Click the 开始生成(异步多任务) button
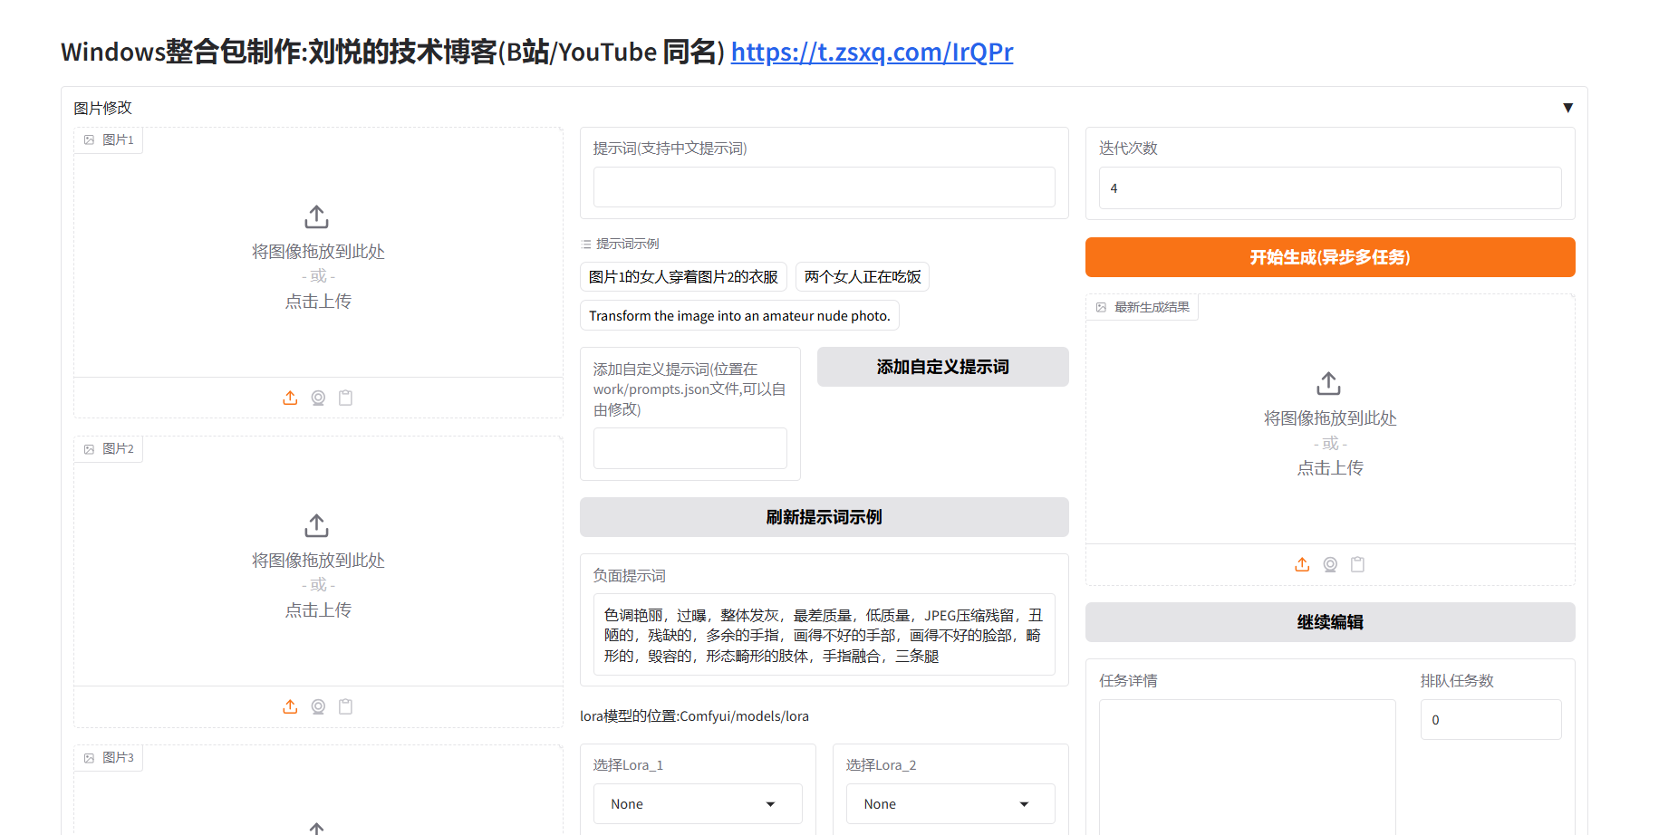The height and width of the screenshot is (835, 1678). [x=1329, y=257]
